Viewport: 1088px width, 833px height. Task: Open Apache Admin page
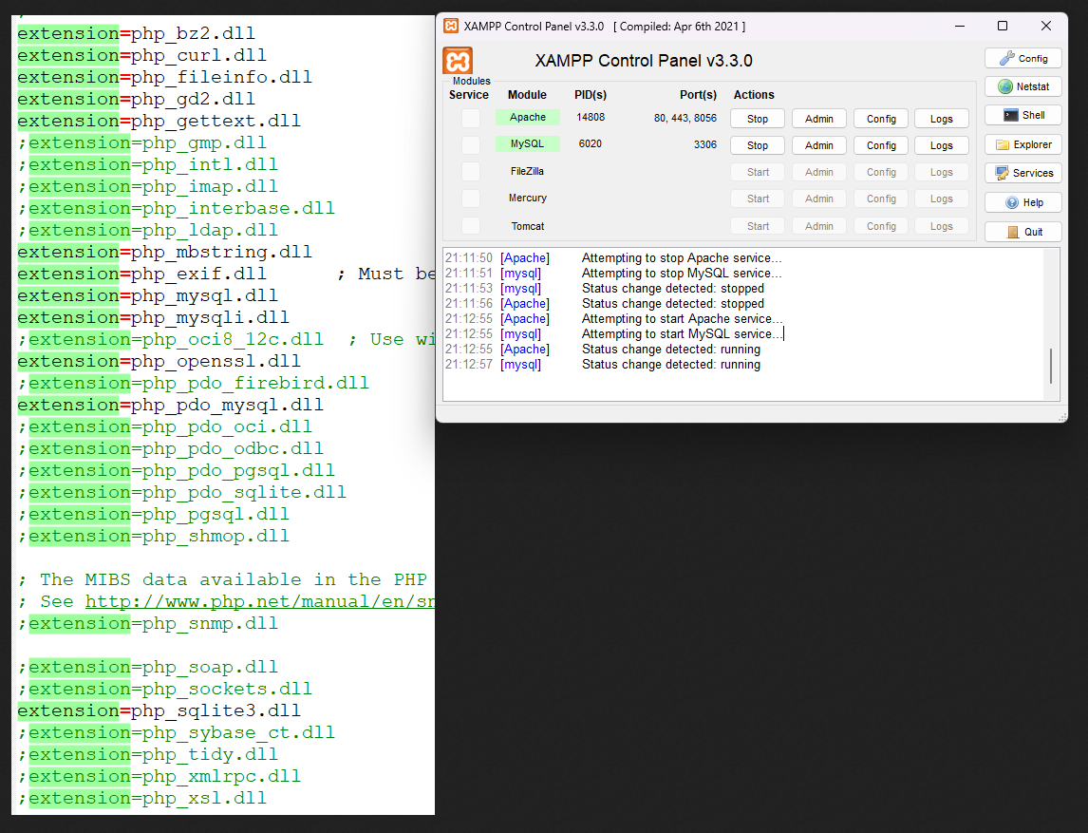[818, 119]
